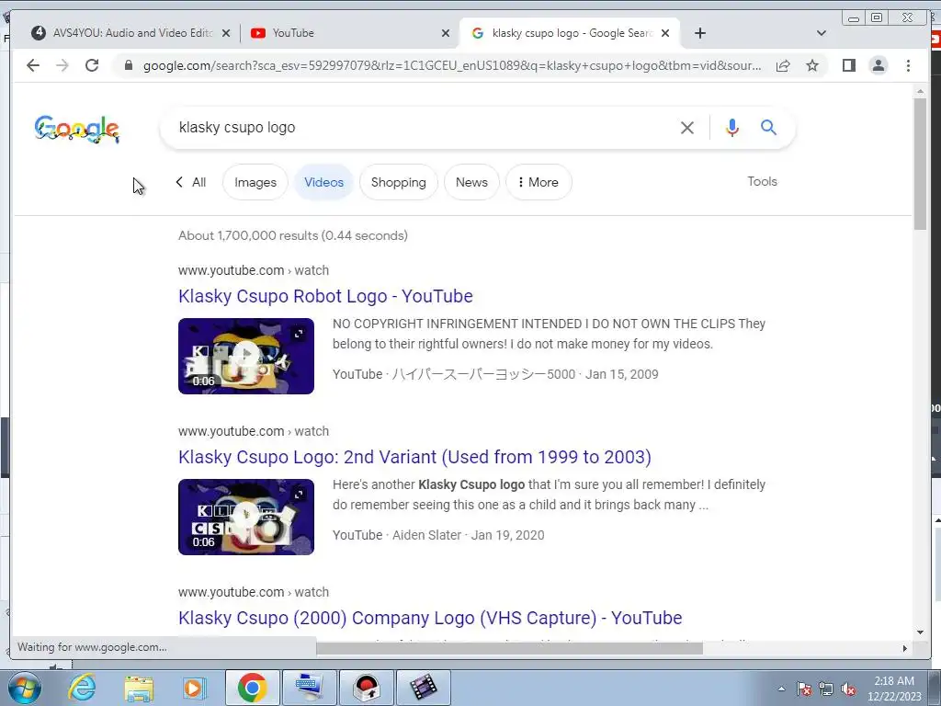Screen dimensions: 941x706
Task: Click the vertical scrollbar thumb
Action: 920,163
